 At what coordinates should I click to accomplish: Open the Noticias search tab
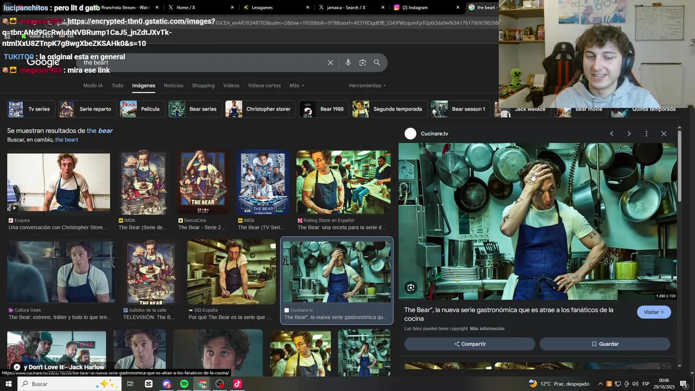[174, 86]
